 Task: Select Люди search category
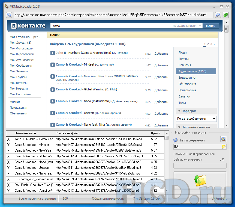pos(183,52)
